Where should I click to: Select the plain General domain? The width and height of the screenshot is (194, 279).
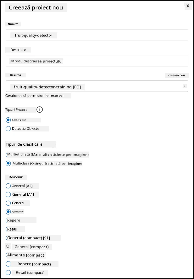coord(8,203)
